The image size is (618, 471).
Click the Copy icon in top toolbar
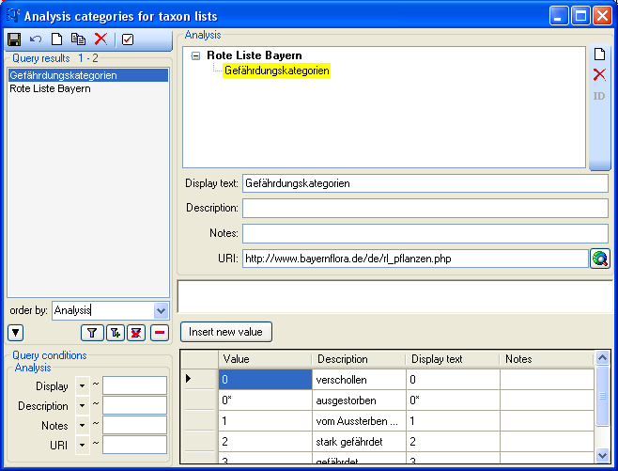click(x=79, y=39)
